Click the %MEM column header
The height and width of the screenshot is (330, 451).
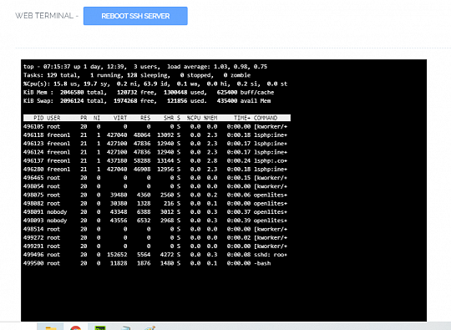click(210, 118)
